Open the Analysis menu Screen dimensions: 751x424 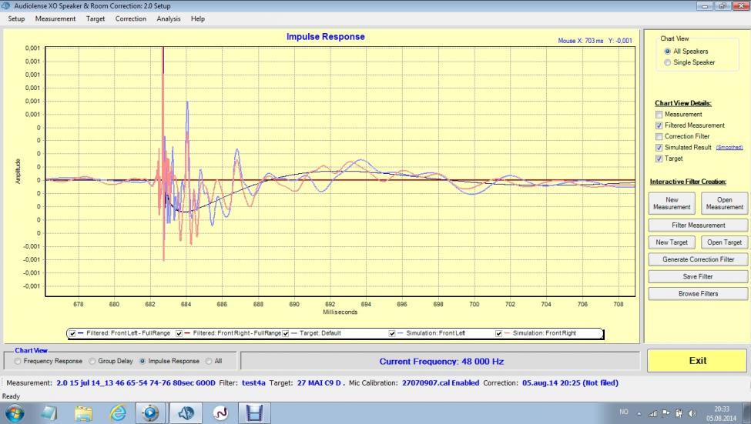[x=169, y=18]
